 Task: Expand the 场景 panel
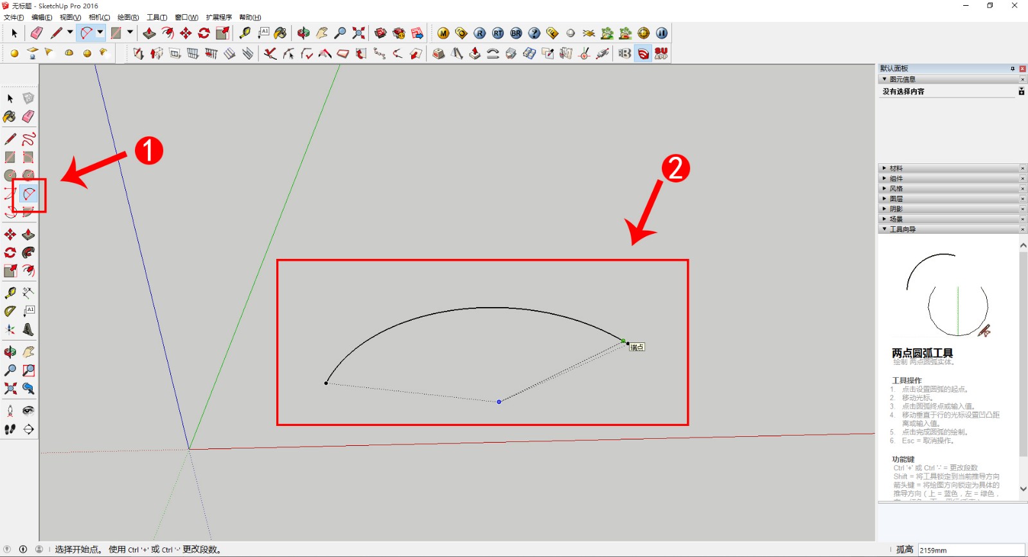pyautogui.click(x=885, y=219)
